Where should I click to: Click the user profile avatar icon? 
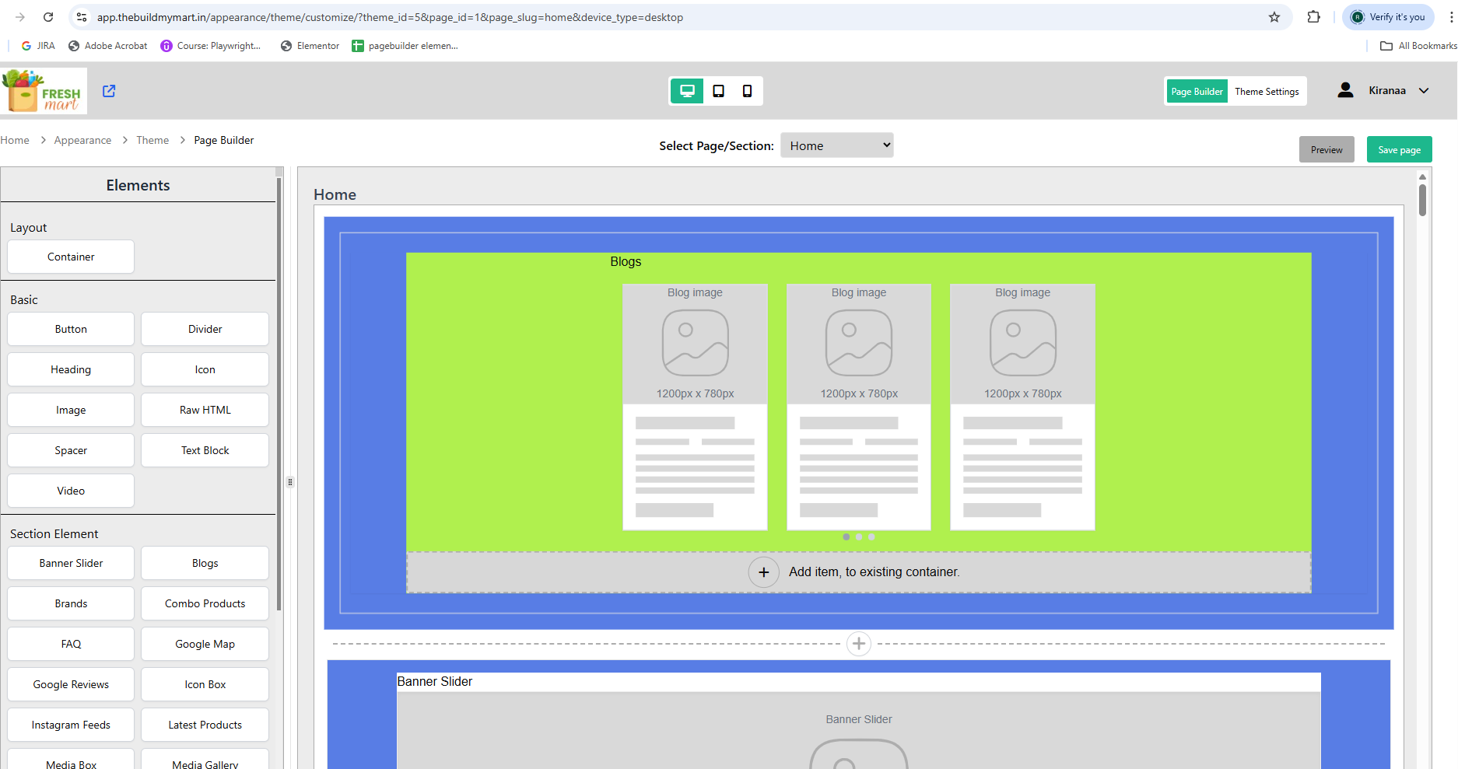[x=1345, y=90]
